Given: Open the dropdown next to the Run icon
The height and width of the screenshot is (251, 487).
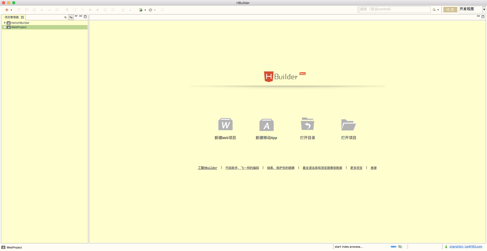Looking at the screenshot, I should click(x=145, y=10).
